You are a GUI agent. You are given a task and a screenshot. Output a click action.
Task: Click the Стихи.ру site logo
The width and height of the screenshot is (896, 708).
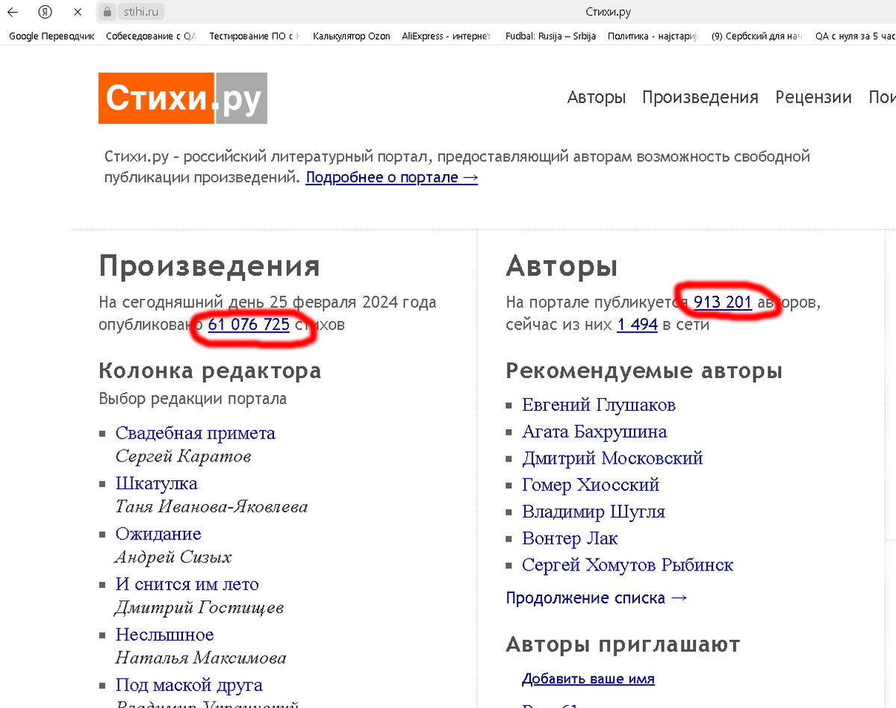pos(182,98)
